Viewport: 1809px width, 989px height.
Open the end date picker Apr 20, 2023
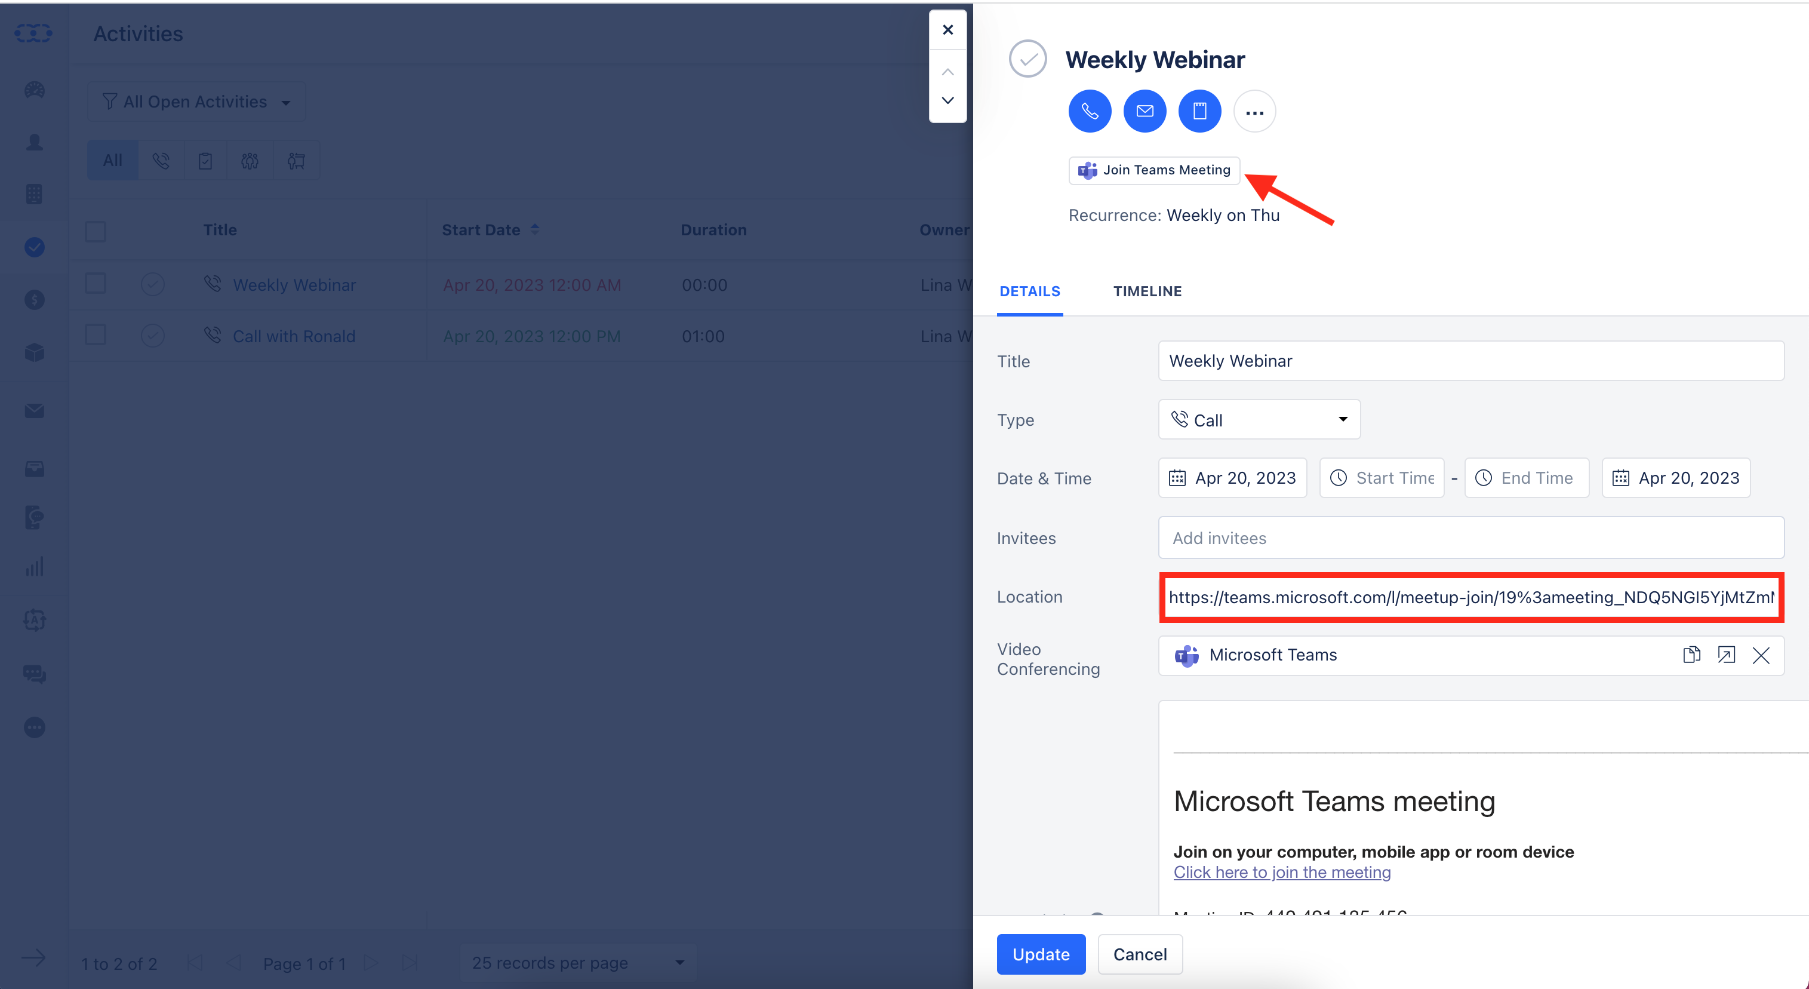pyautogui.click(x=1676, y=478)
